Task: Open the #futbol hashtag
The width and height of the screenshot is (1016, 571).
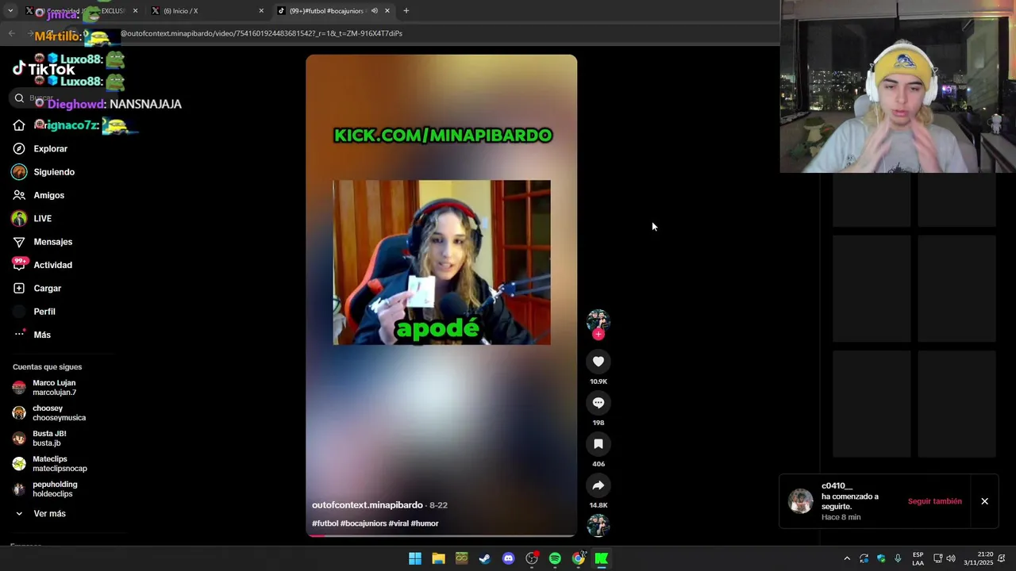Action: pyautogui.click(x=325, y=523)
